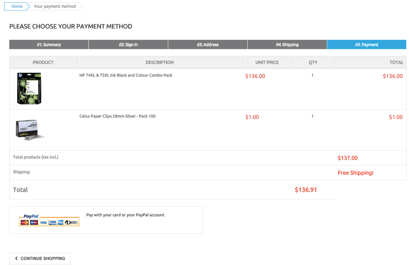Return to the 03. Address step
This screenshot has width=409, height=269.
point(208,45)
